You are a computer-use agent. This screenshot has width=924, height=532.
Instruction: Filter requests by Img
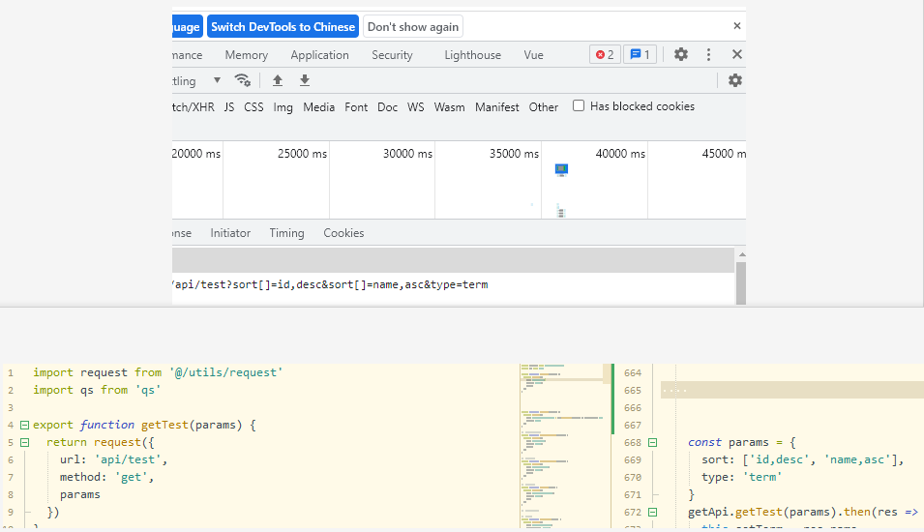click(x=283, y=107)
